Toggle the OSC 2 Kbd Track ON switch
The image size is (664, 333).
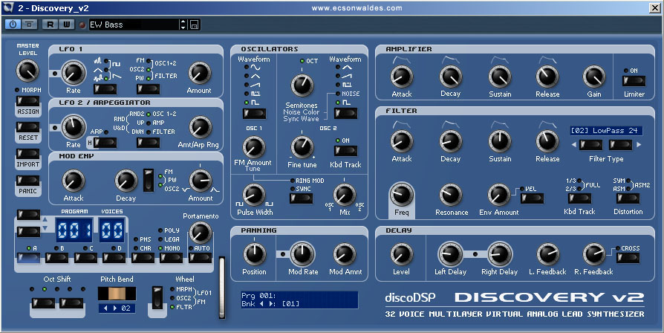tap(345, 151)
